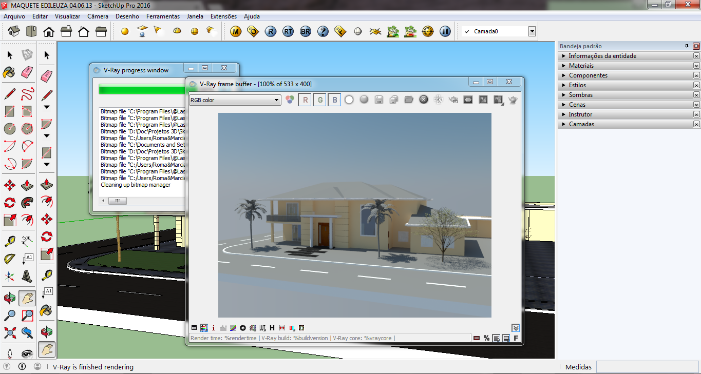Toggle the red channel in frame buffer
The image size is (701, 374).
[305, 100]
